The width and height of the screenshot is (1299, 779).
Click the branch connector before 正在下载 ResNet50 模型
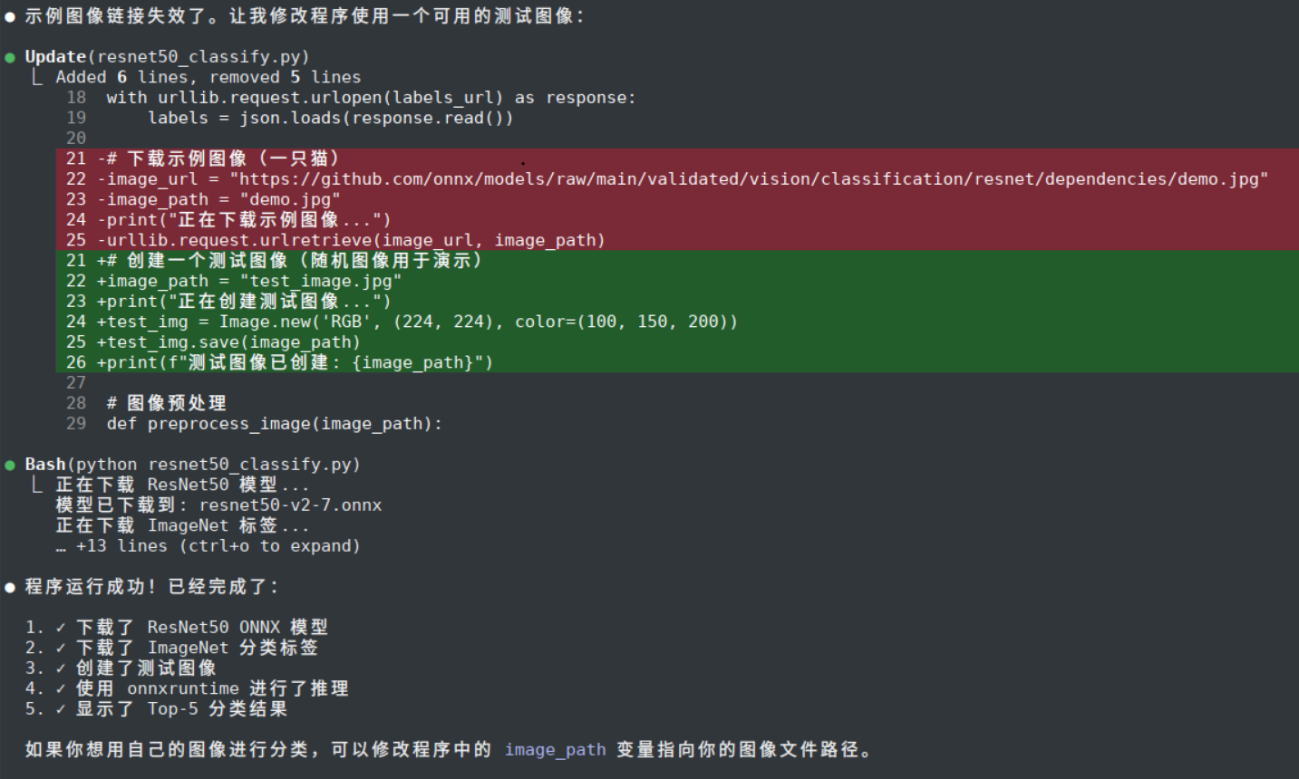pos(37,485)
